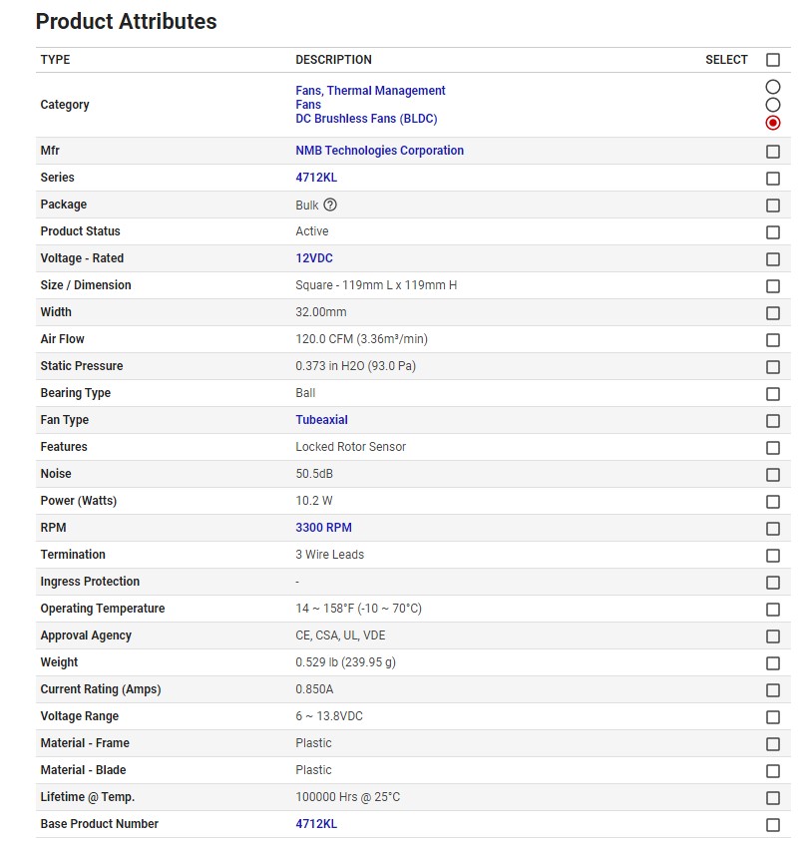Click the help icon beside Bulk package
This screenshot has width=810, height=843.
pyautogui.click(x=330, y=205)
